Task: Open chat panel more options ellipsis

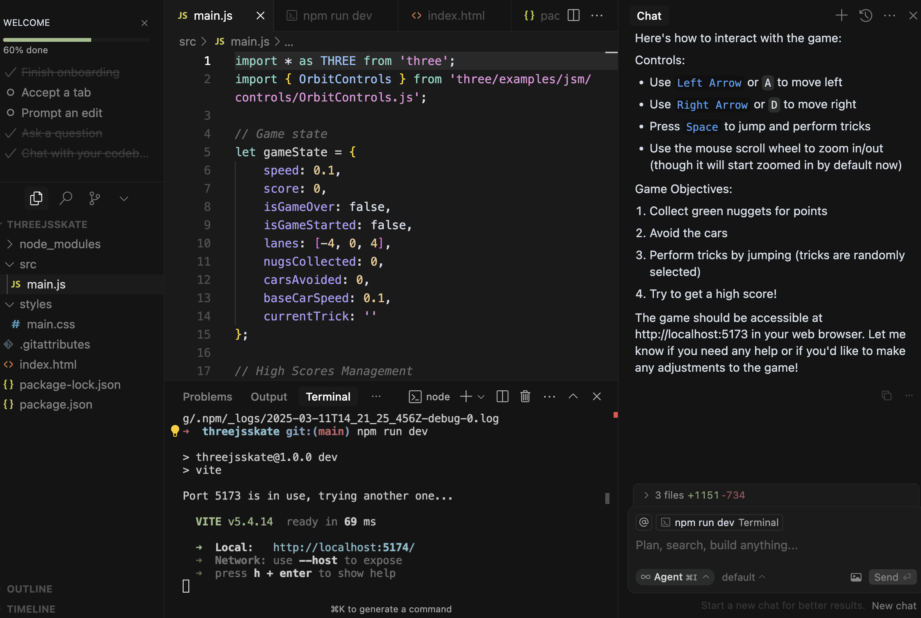Action: pyautogui.click(x=889, y=16)
